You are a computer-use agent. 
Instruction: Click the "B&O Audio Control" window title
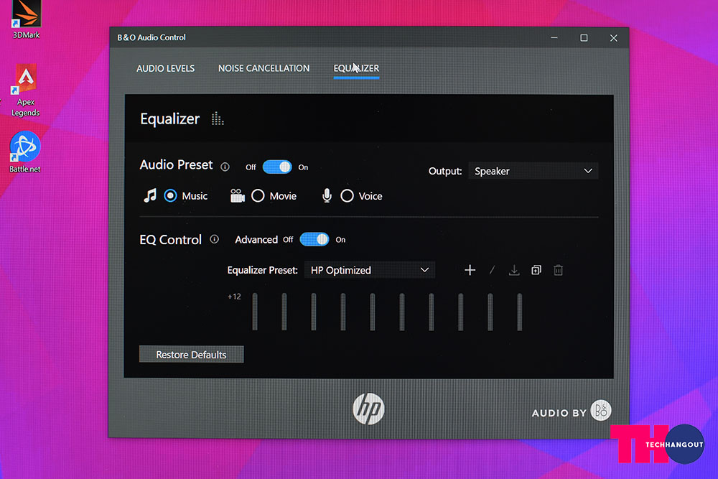[x=151, y=37]
